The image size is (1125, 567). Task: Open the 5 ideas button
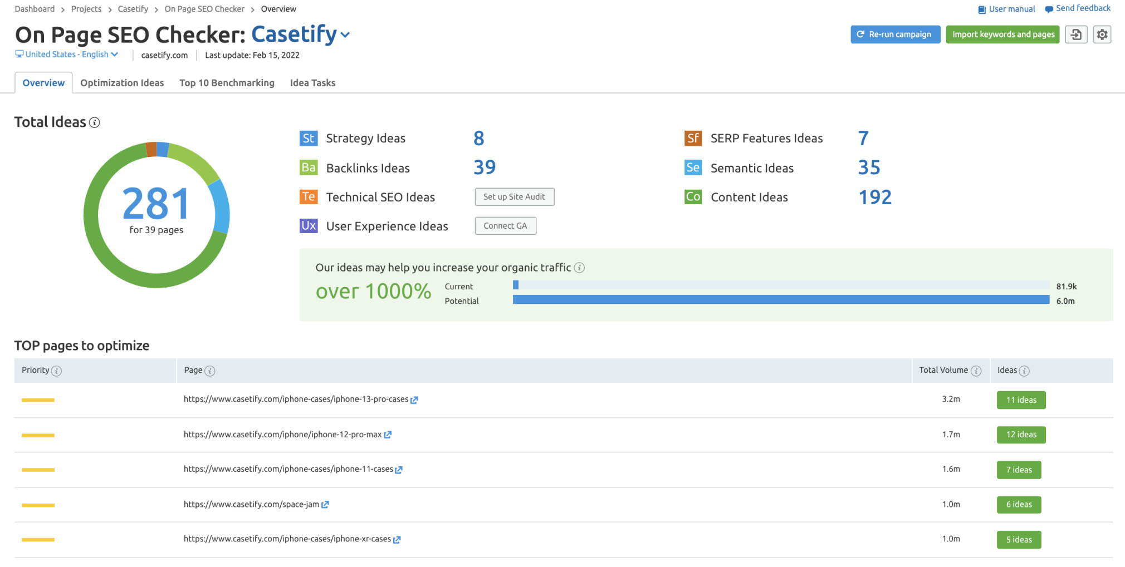point(1019,540)
